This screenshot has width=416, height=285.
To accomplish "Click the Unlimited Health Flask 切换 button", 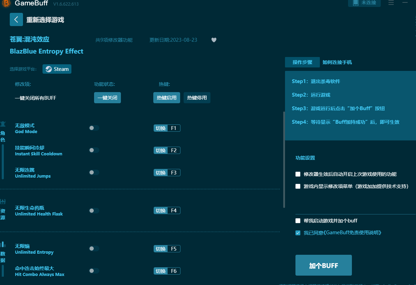I will [161, 211].
